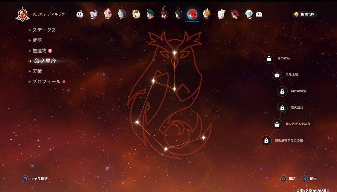Select the dark green-haired character portrait
This screenshot has height=192, width=337.
[178, 14]
